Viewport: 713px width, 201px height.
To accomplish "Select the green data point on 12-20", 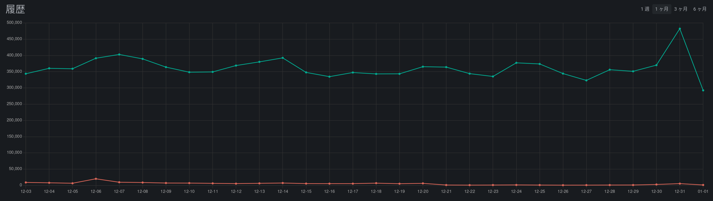I will coord(423,67).
